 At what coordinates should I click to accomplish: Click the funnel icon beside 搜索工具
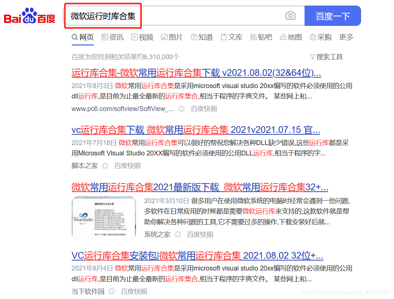pos(312,57)
